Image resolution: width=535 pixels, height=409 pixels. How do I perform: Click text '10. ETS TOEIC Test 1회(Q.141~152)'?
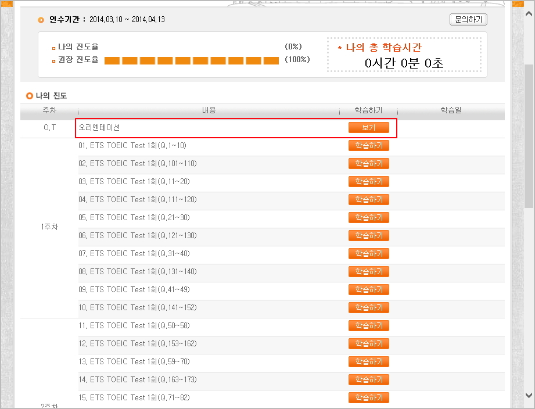pos(138,308)
